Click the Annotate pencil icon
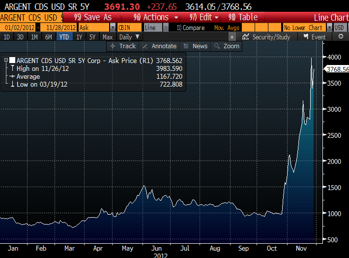The height and width of the screenshot is (258, 349). coord(145,46)
